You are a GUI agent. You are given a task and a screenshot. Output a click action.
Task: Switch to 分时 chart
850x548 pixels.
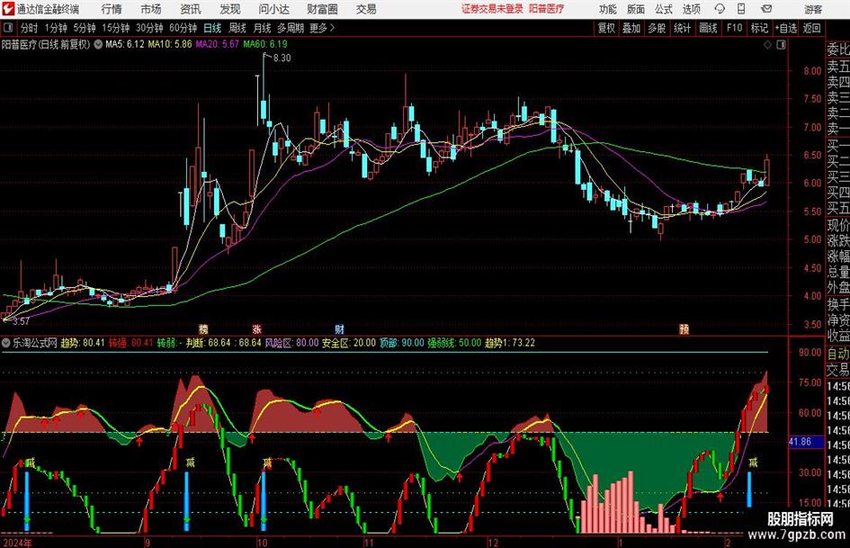(29, 28)
